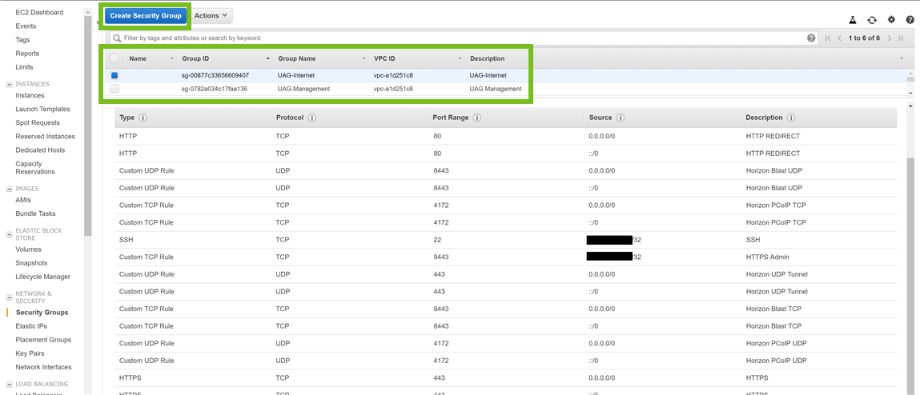Viewport: 920px width, 395px height.
Task: Click the tag and keyword filter field
Action: [464, 38]
